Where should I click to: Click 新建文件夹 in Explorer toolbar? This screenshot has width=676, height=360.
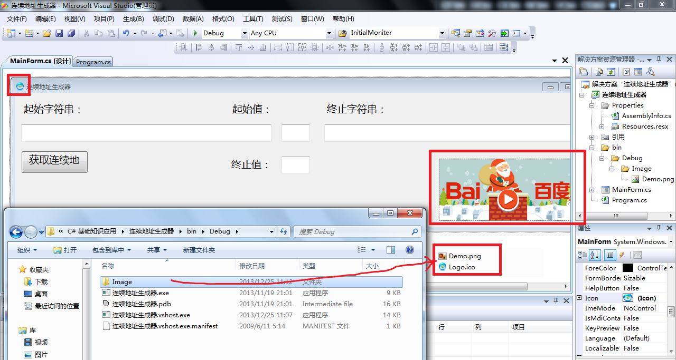[x=199, y=250]
